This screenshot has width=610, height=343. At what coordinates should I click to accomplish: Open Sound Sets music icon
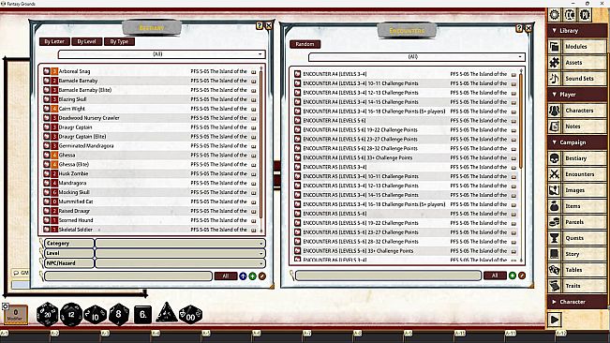point(555,79)
